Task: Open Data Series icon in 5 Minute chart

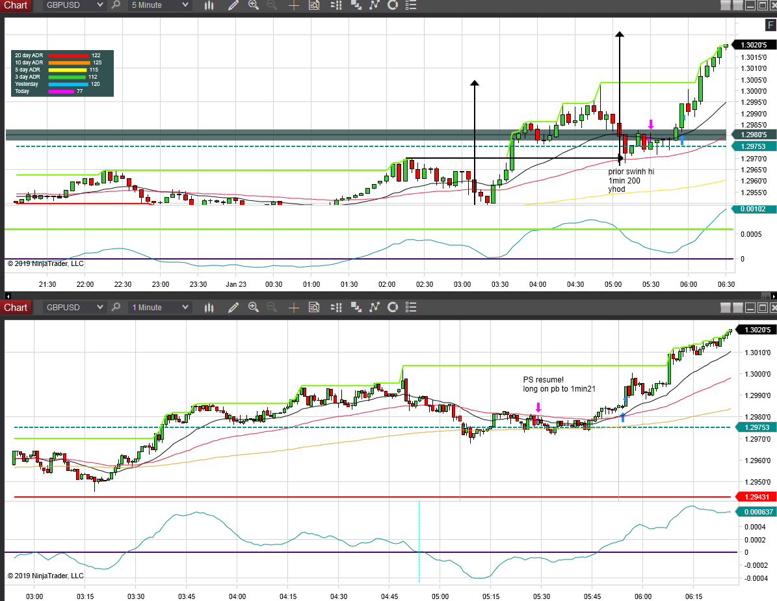Action: (356, 5)
